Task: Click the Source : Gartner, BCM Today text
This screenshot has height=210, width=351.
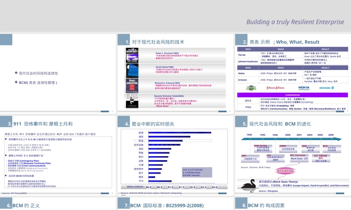Action: tap(256, 167)
